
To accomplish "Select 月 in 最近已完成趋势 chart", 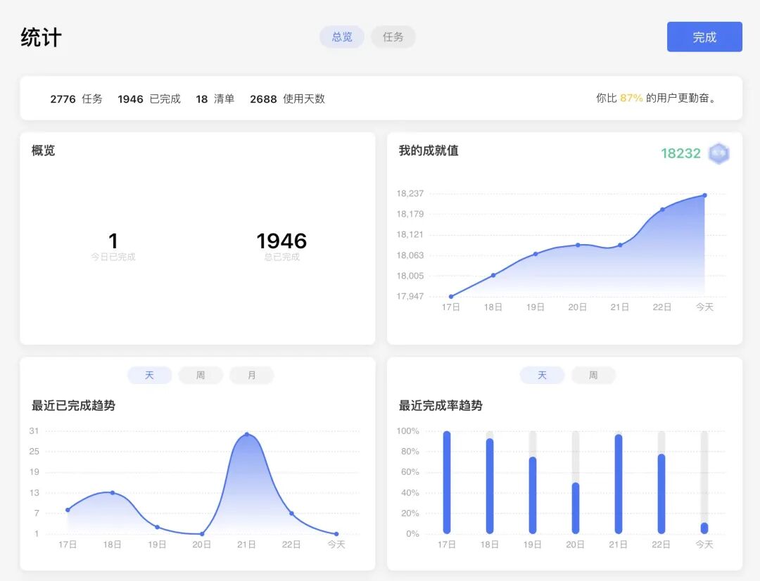I will tap(251, 375).
